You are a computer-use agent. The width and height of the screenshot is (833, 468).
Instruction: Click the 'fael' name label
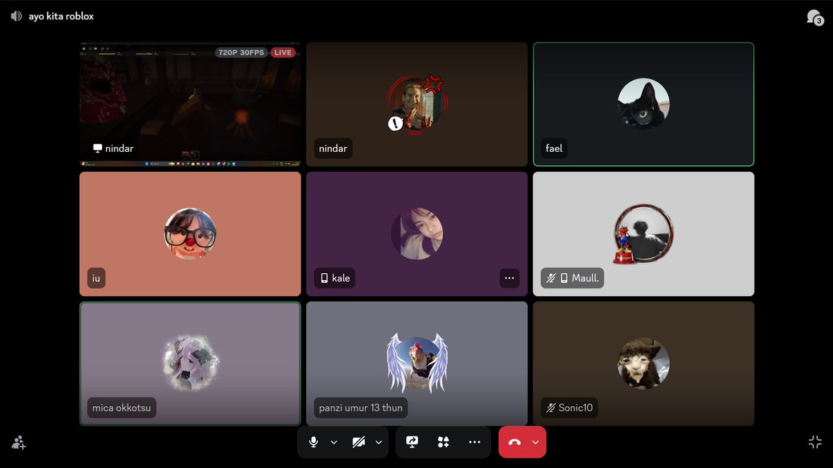click(554, 148)
